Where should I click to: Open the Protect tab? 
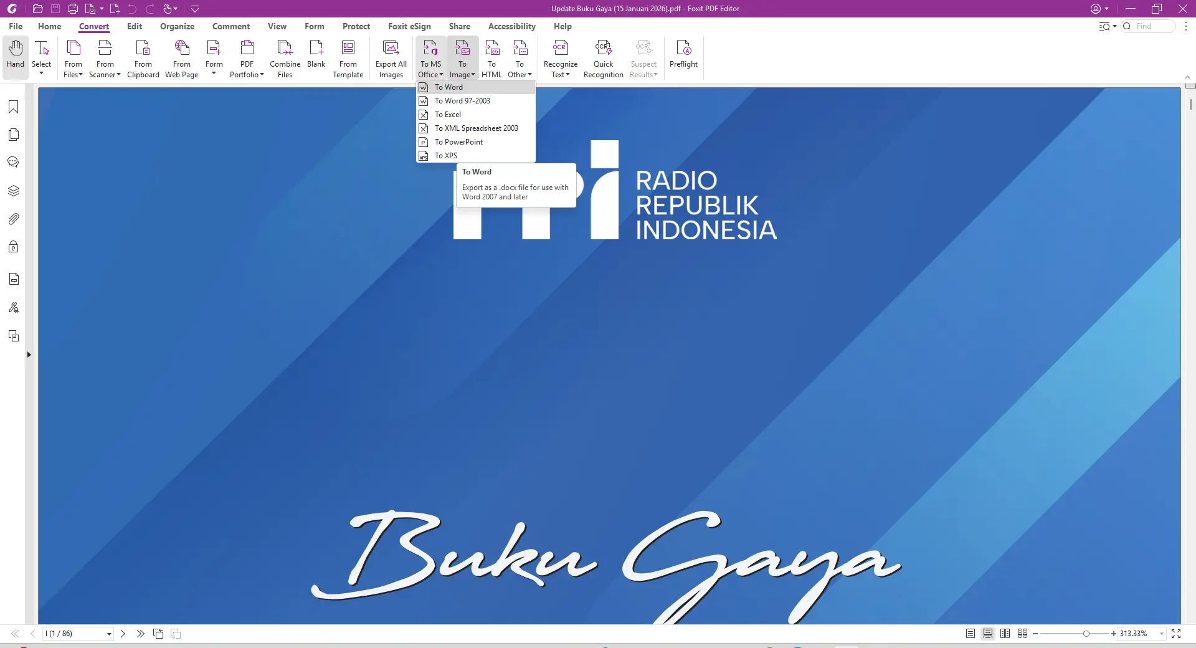pyautogui.click(x=356, y=26)
